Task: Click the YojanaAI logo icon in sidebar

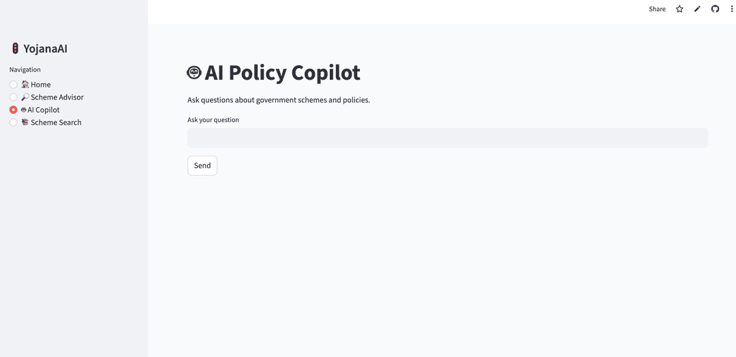Action: pyautogui.click(x=15, y=48)
